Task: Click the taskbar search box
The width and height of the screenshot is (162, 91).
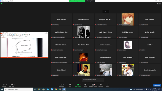Action: point(18,89)
